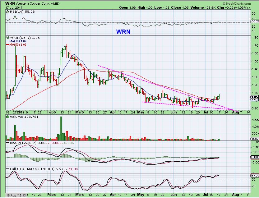Click the High 1.09 value

[x=145, y=7]
